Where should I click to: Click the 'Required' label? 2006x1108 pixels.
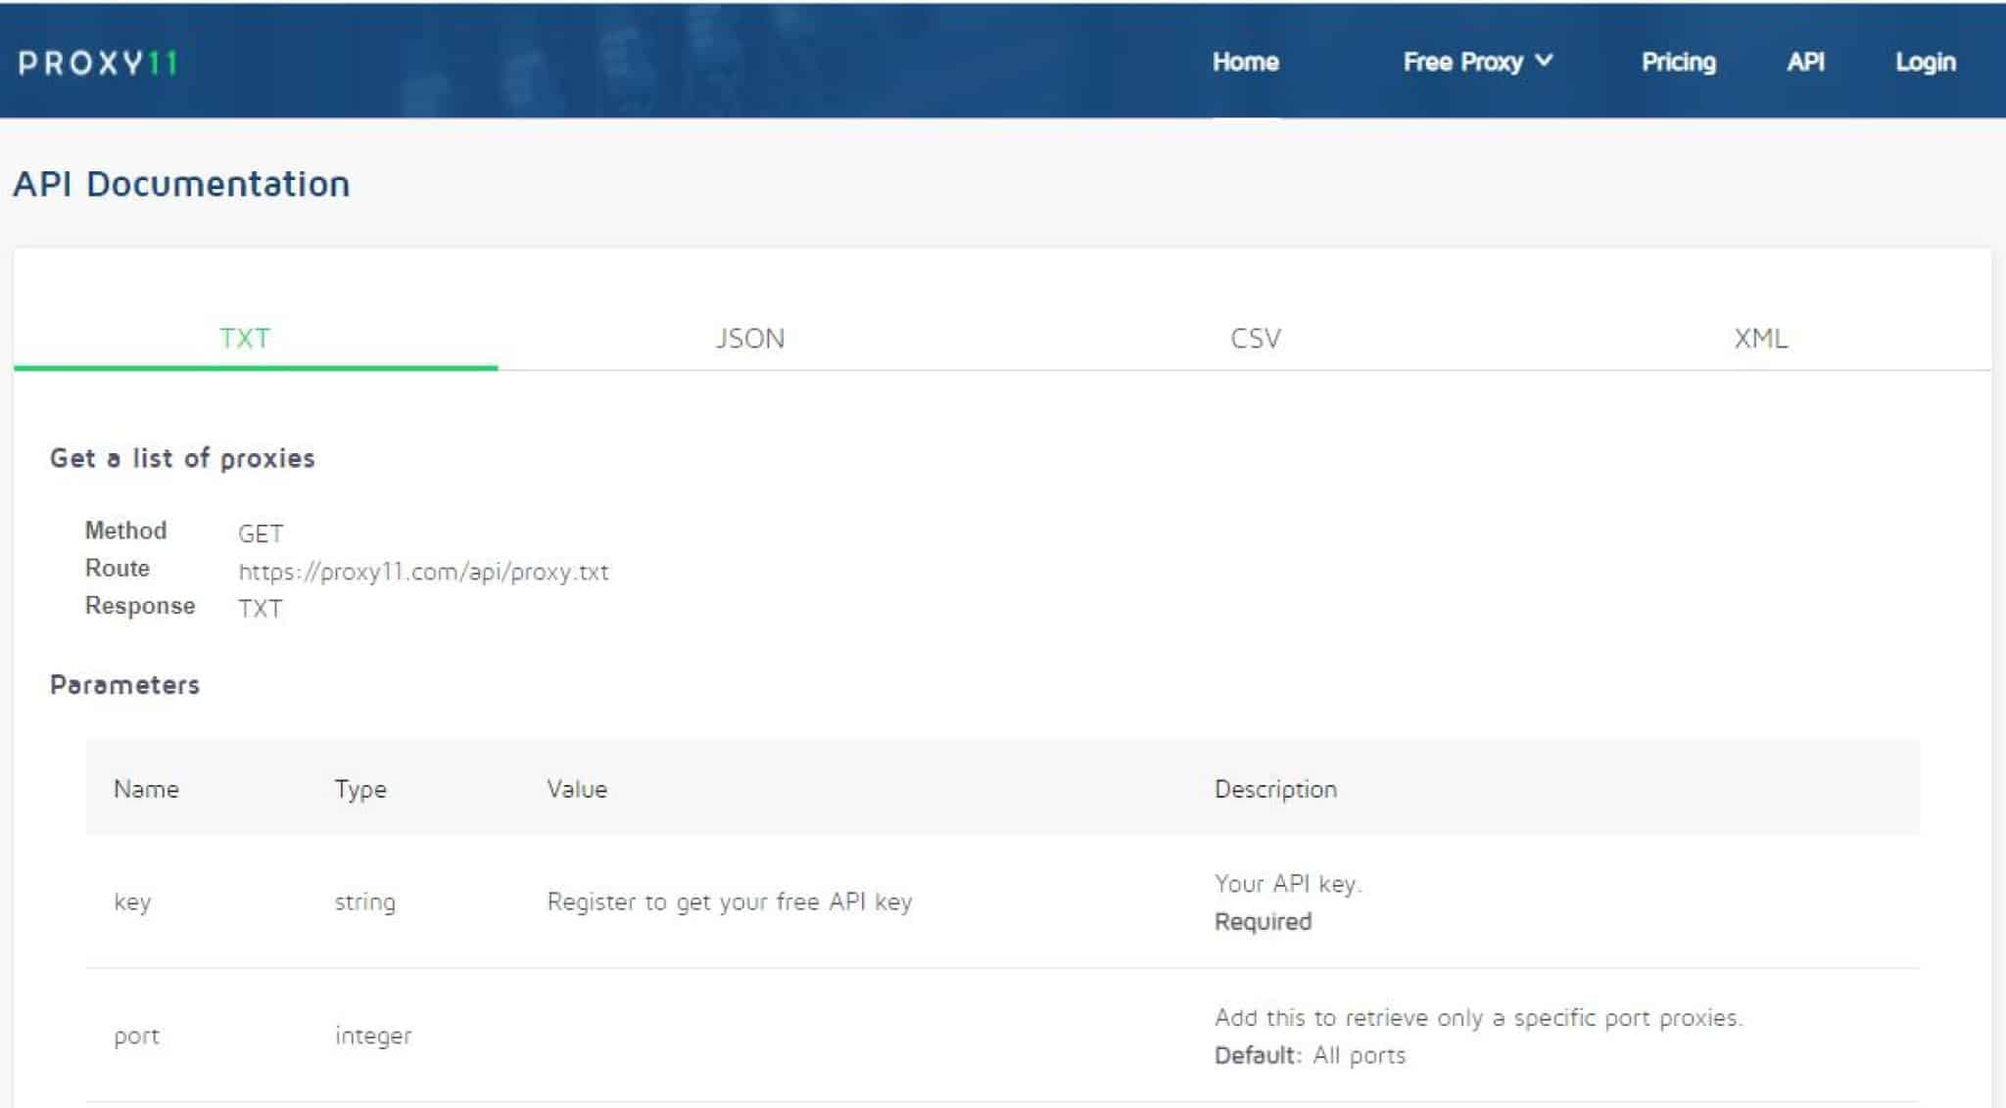[x=1263, y=922]
